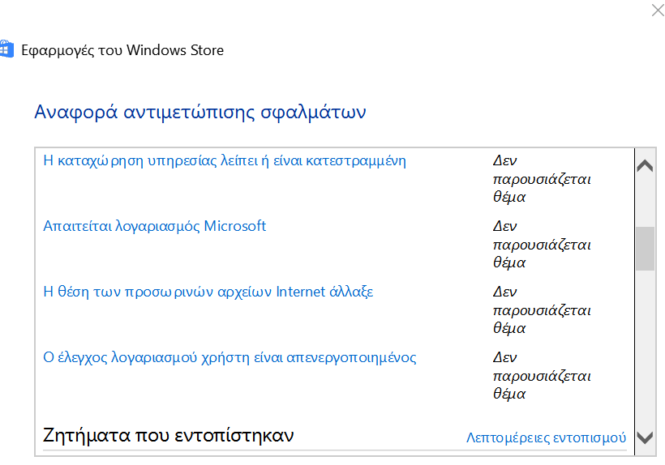Click the 'Αναφορά αντιμετώπισης σφαλμάτων' heading

point(200,113)
